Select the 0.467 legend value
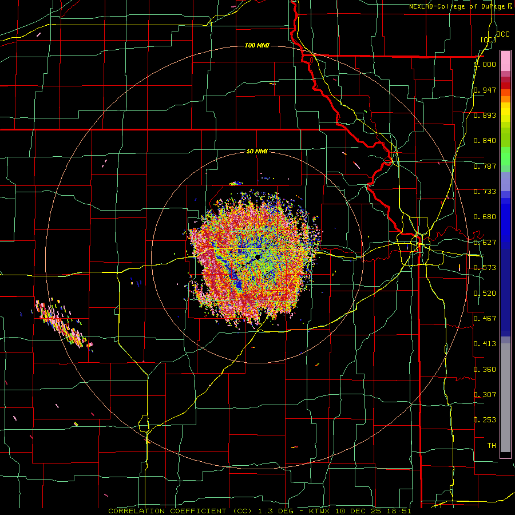 tap(485, 319)
